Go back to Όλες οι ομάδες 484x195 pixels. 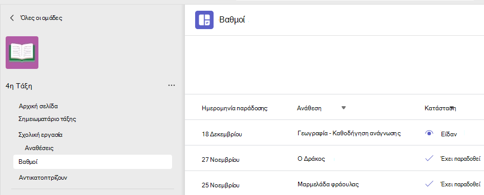pos(41,18)
